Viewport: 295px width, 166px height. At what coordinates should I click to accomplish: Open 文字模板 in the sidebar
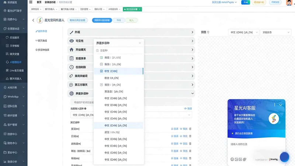point(14,46)
